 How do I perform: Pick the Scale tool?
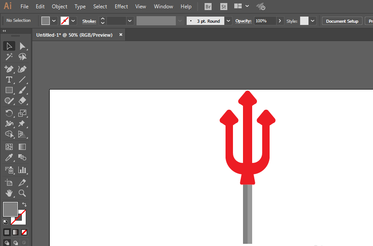[22, 113]
